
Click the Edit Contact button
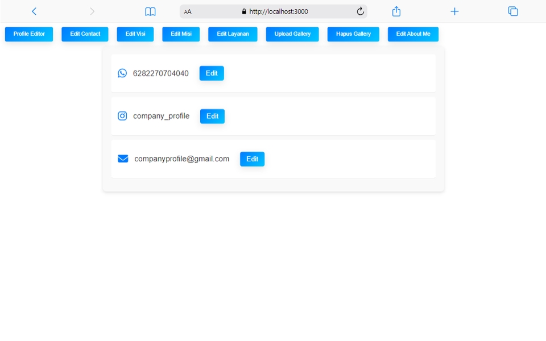[84, 34]
